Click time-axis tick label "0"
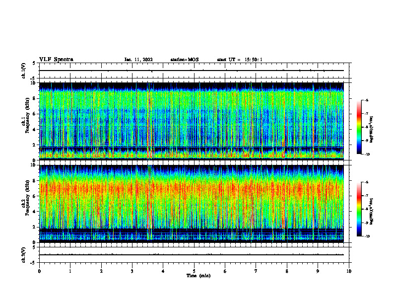393x304 pixels. click(39, 271)
